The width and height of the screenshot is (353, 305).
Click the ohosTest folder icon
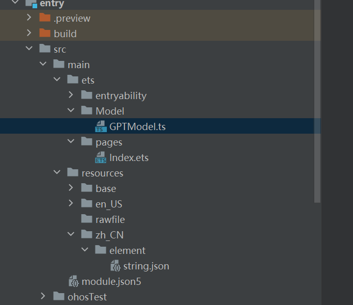(x=59, y=296)
